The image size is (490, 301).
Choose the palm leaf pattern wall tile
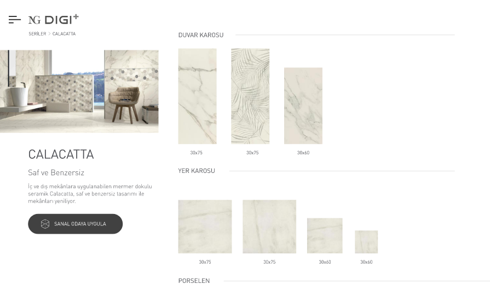250,96
